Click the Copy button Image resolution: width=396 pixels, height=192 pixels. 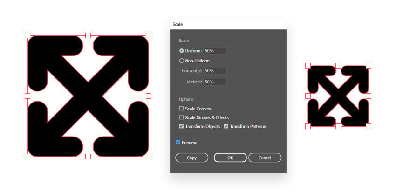tap(191, 158)
